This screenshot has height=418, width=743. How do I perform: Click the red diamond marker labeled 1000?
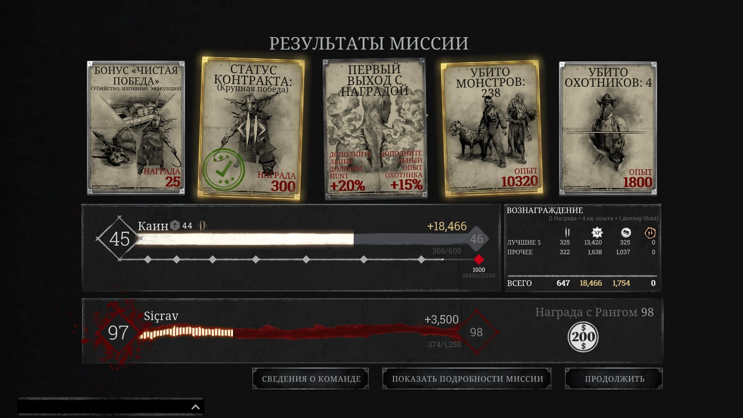[x=479, y=259]
